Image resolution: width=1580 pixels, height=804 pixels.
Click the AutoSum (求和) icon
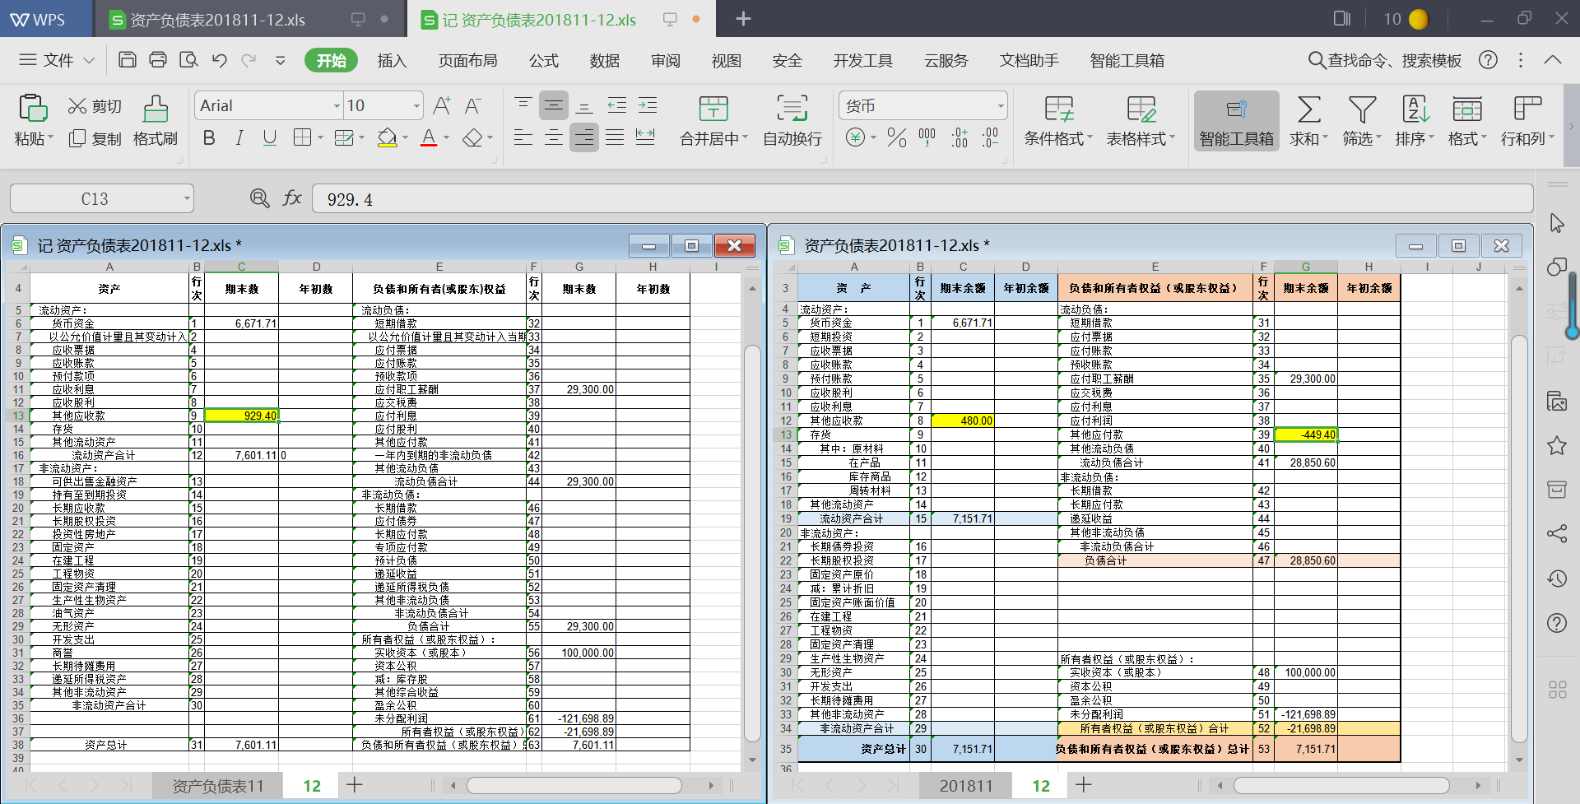tap(1308, 109)
